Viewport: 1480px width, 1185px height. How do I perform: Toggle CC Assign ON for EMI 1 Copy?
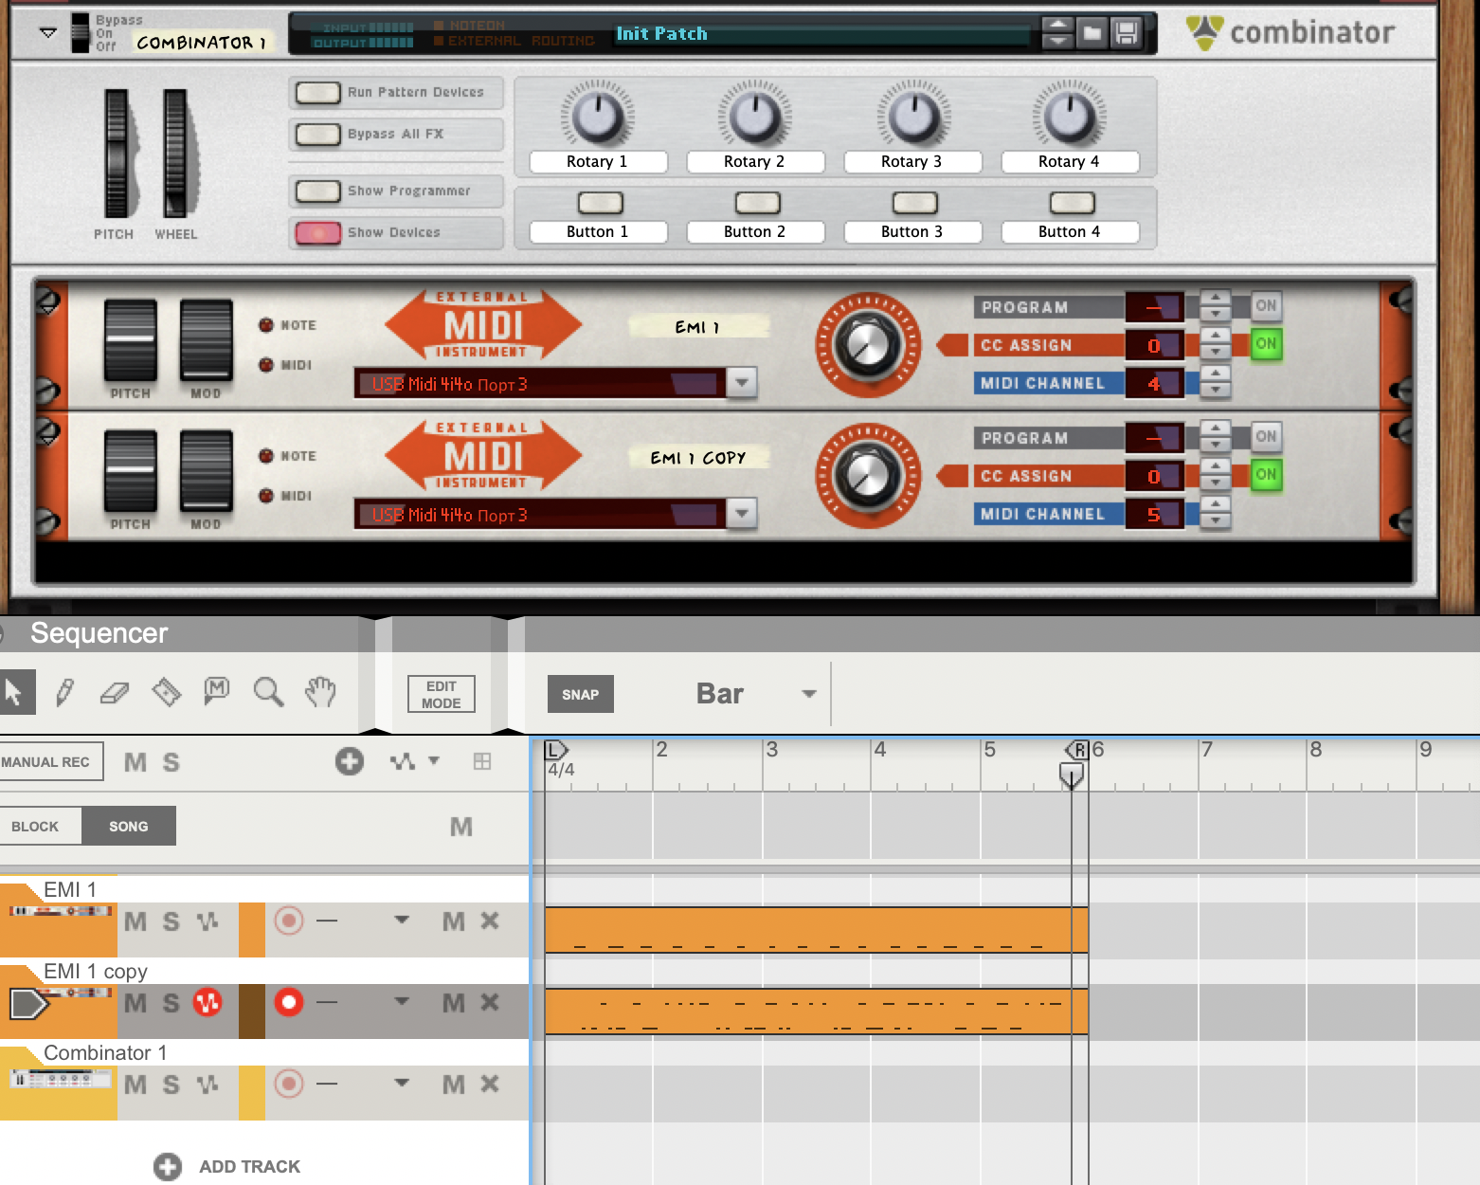point(1266,474)
